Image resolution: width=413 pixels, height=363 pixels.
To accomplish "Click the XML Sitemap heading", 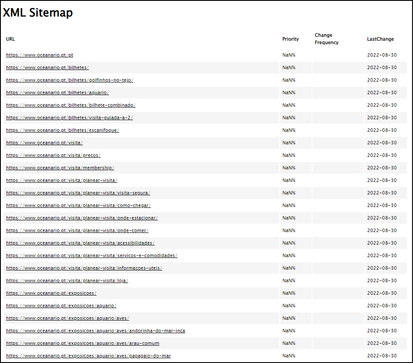I will [x=38, y=13].
